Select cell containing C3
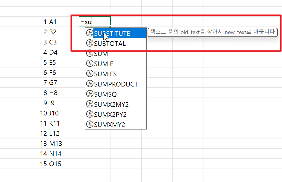Viewport: 282px width, 182px height. click(64, 42)
